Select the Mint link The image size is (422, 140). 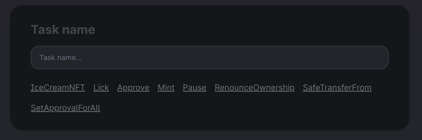click(x=166, y=88)
